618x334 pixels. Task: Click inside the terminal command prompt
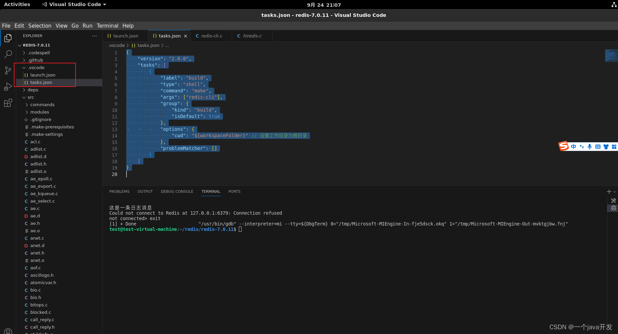point(240,229)
